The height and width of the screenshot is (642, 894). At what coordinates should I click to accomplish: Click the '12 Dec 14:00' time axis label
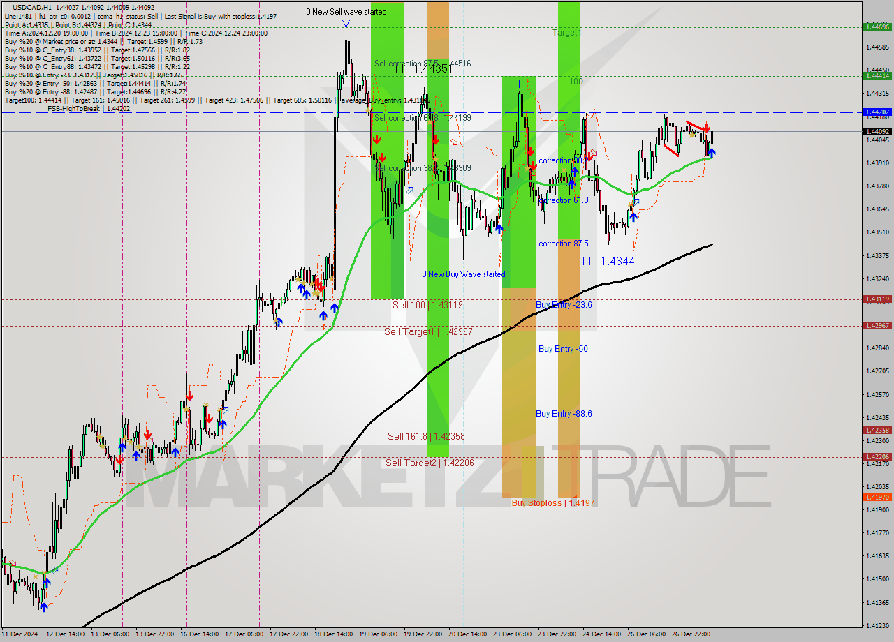65,634
